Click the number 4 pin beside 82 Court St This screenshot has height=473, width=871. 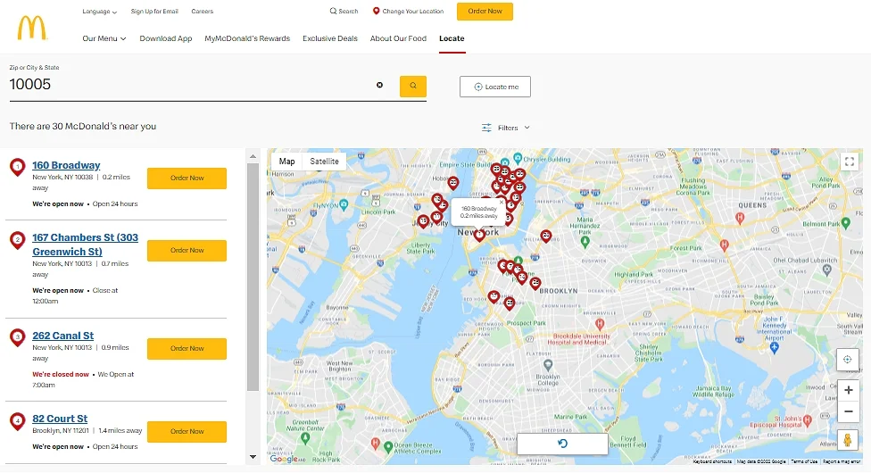coord(18,421)
